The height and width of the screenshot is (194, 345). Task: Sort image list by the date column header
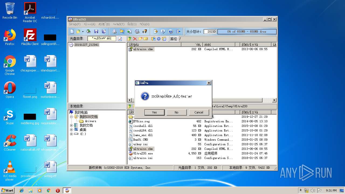coord(256,44)
